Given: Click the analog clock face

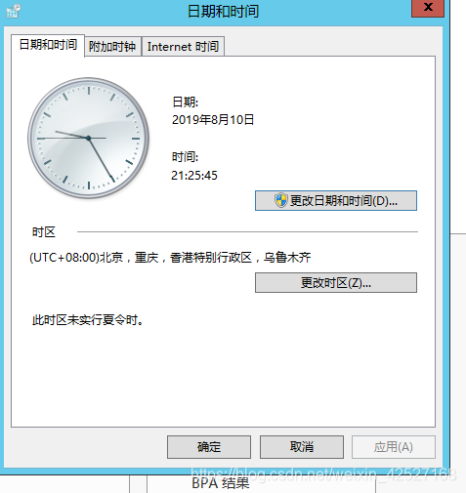Looking at the screenshot, I should (x=88, y=138).
